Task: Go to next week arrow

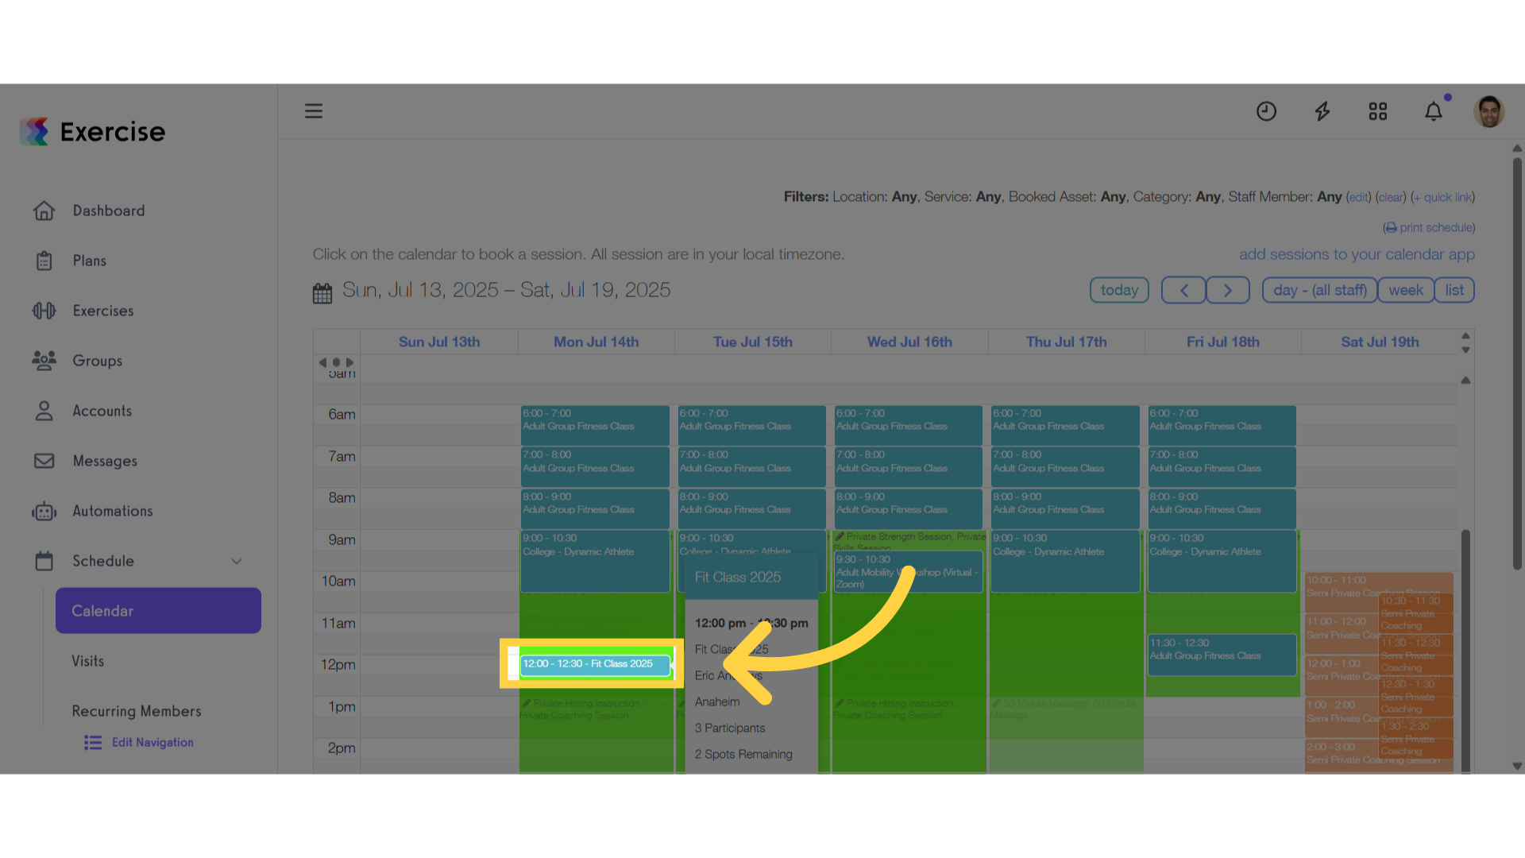Action: click(1228, 291)
